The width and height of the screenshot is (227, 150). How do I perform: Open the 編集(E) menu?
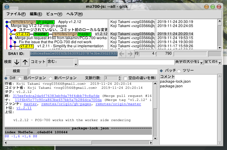pyautogui.click(x=36, y=14)
